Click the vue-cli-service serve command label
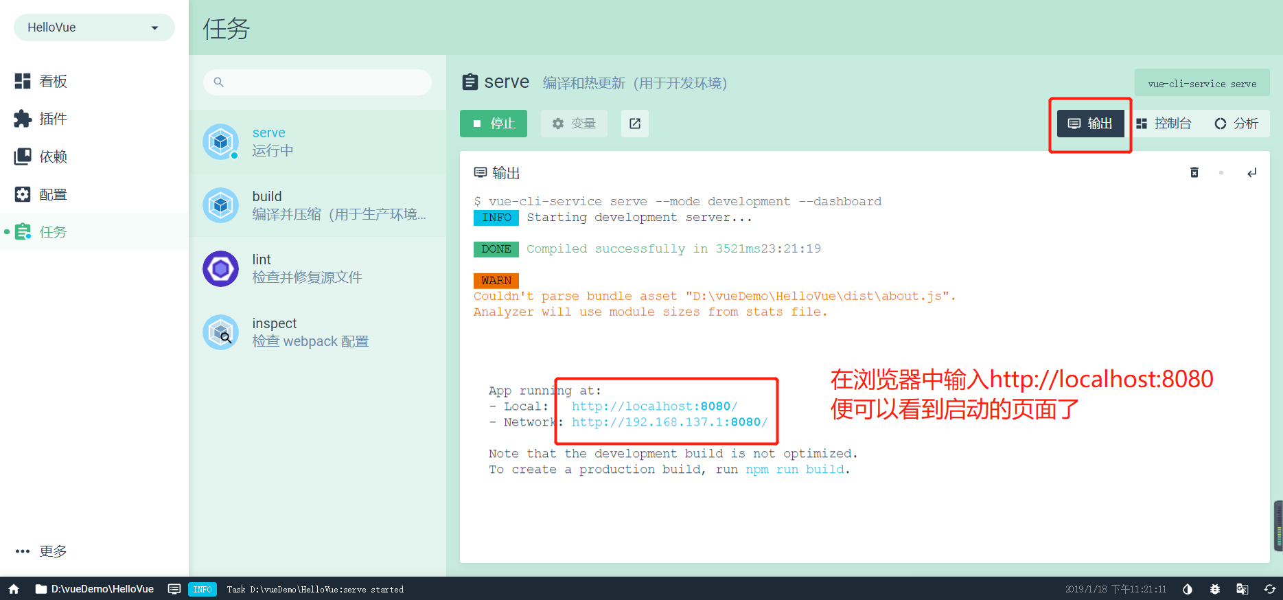 point(1202,83)
